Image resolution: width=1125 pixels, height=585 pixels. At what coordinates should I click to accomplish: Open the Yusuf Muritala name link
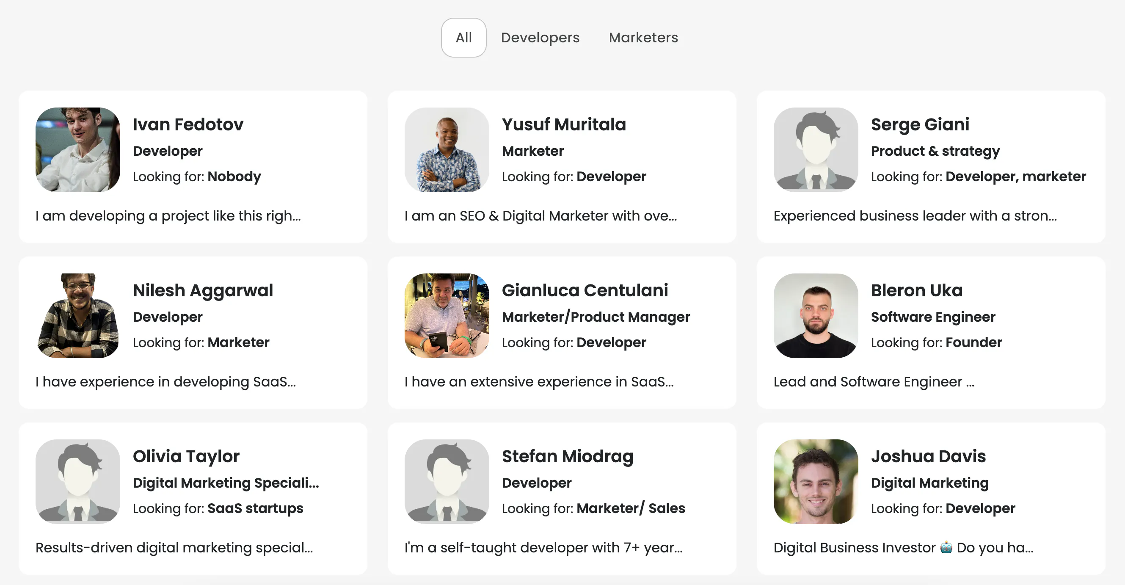[x=564, y=124]
